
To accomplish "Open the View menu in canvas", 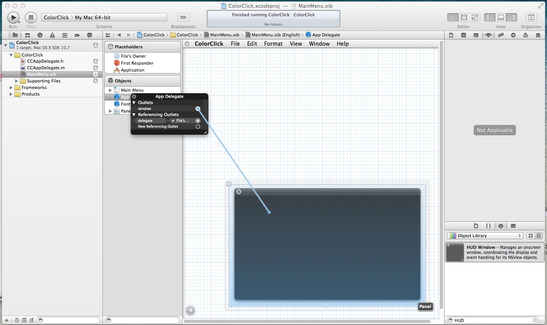I will pos(296,44).
